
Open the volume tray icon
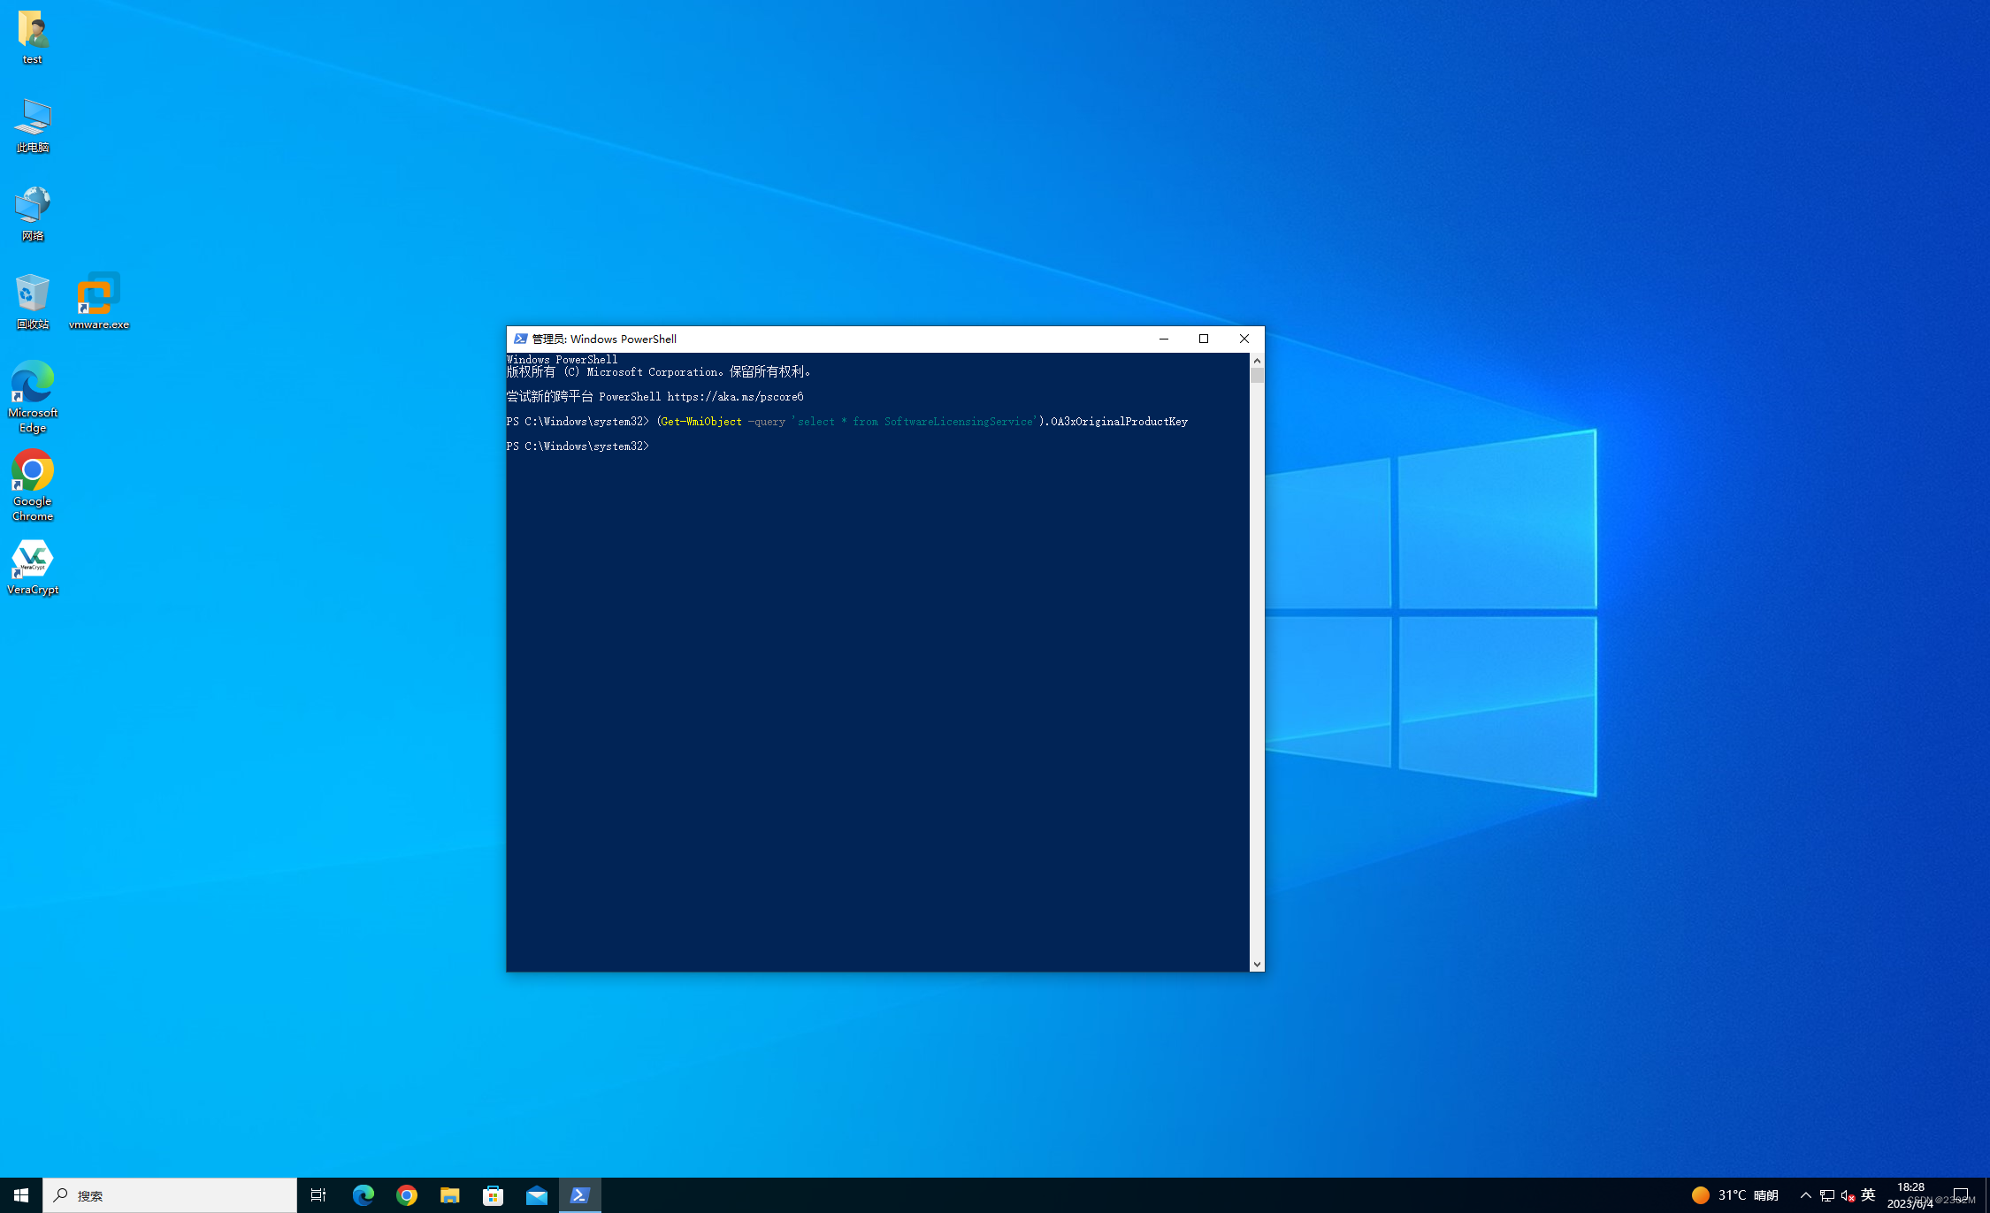[1848, 1195]
